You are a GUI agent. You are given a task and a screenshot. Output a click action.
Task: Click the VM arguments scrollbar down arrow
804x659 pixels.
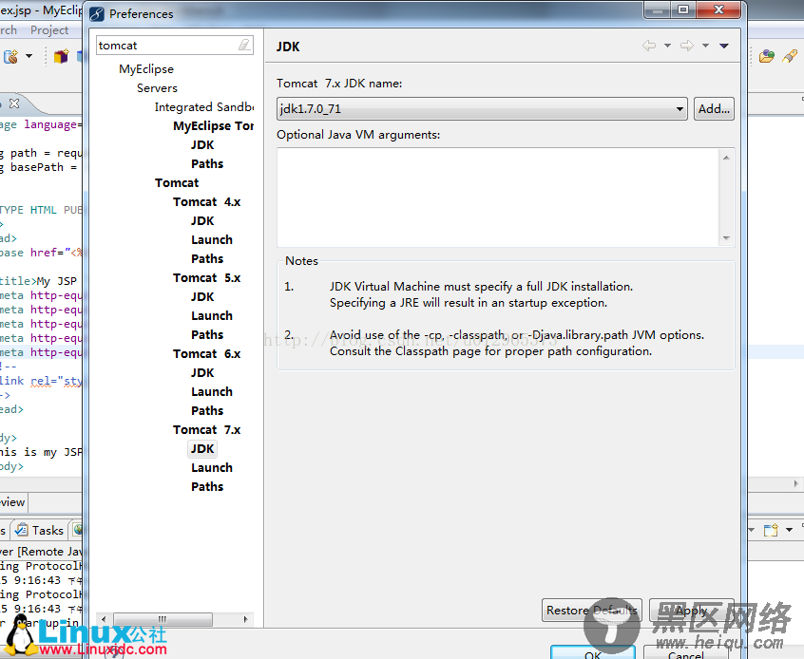[x=726, y=237]
